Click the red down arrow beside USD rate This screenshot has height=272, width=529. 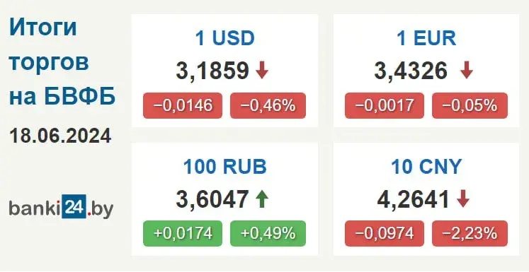point(262,71)
